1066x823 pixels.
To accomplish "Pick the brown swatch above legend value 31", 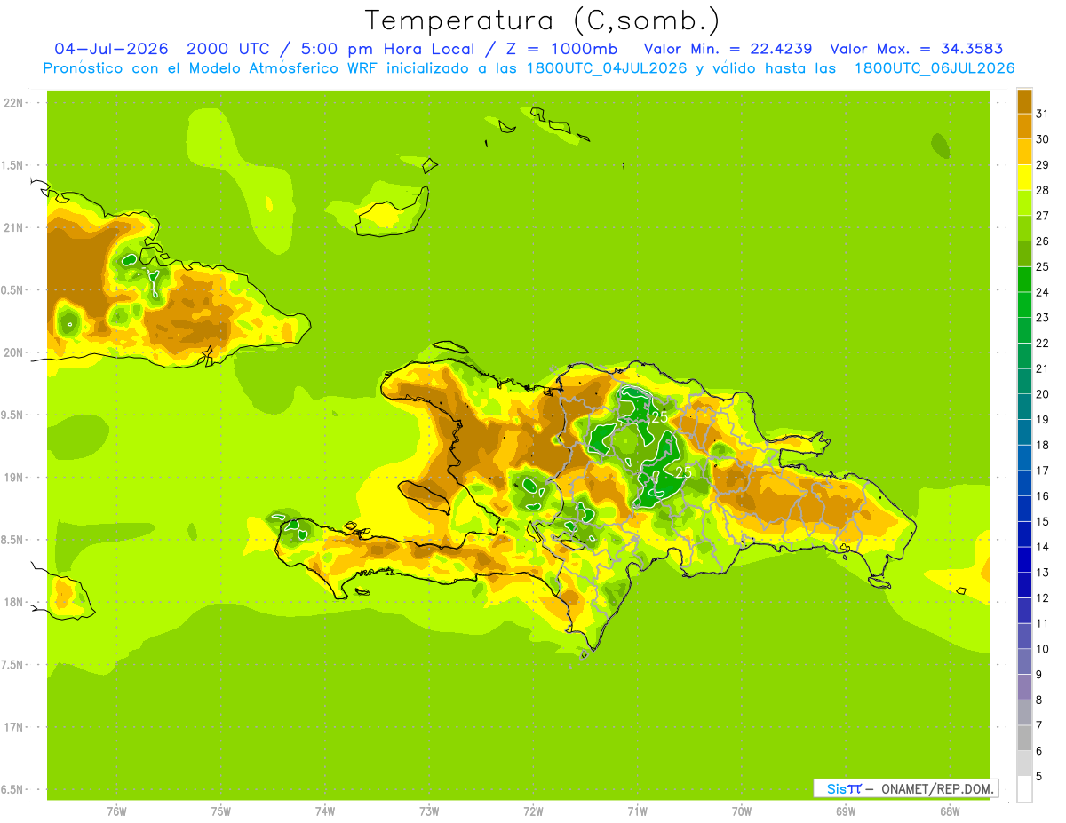I will (x=1024, y=101).
